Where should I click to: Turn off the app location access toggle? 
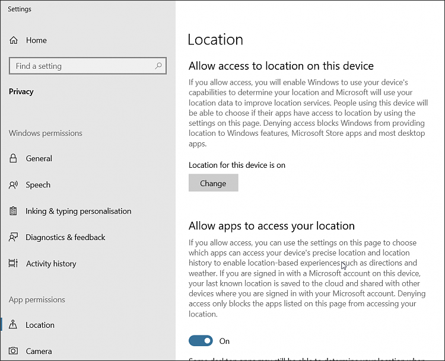tap(201, 341)
